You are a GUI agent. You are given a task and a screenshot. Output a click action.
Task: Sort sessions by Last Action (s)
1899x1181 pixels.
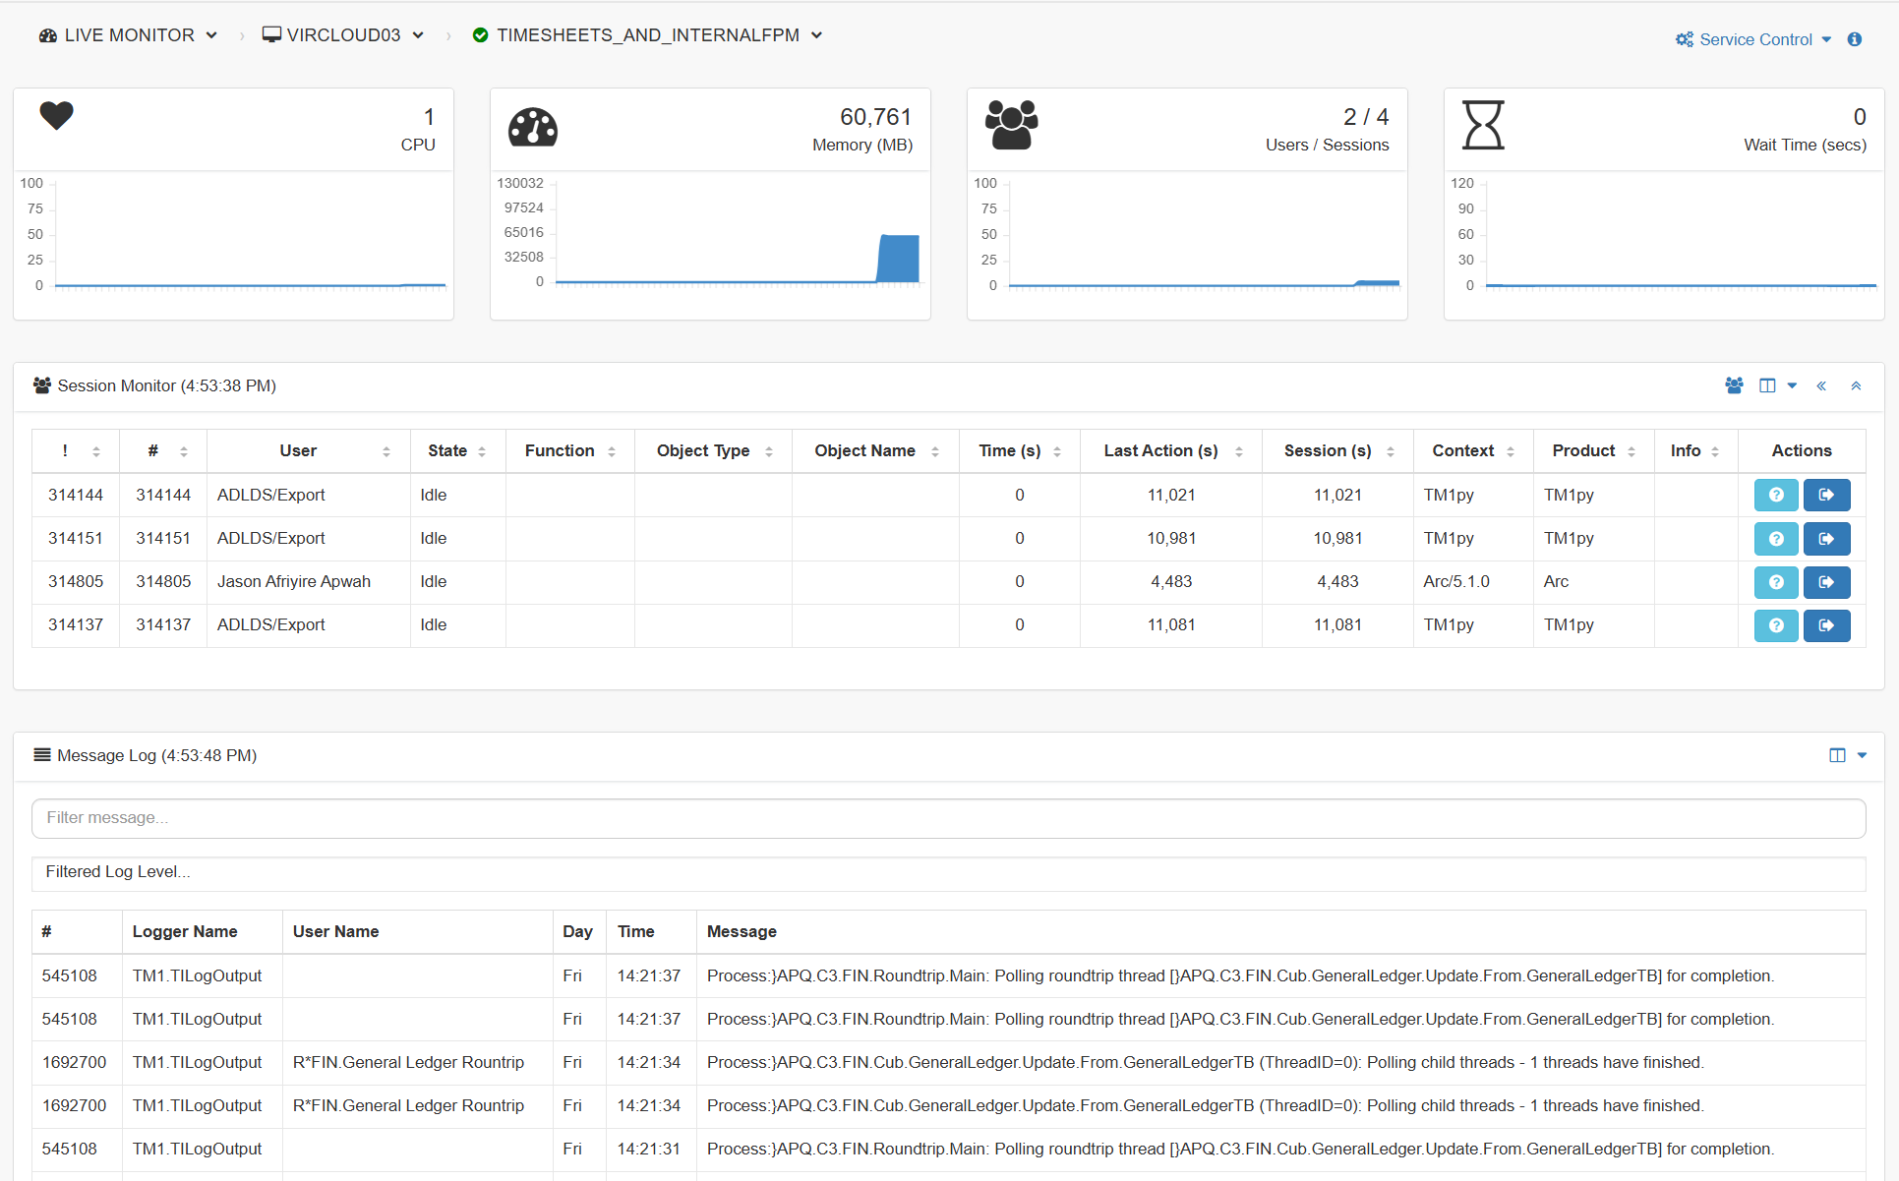point(1171,450)
